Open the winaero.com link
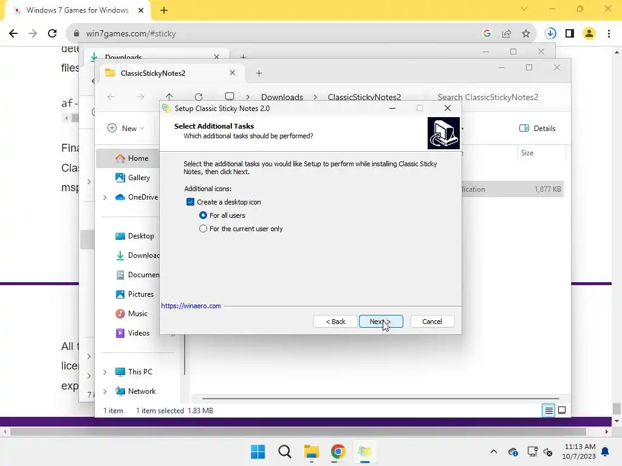 pos(191,306)
